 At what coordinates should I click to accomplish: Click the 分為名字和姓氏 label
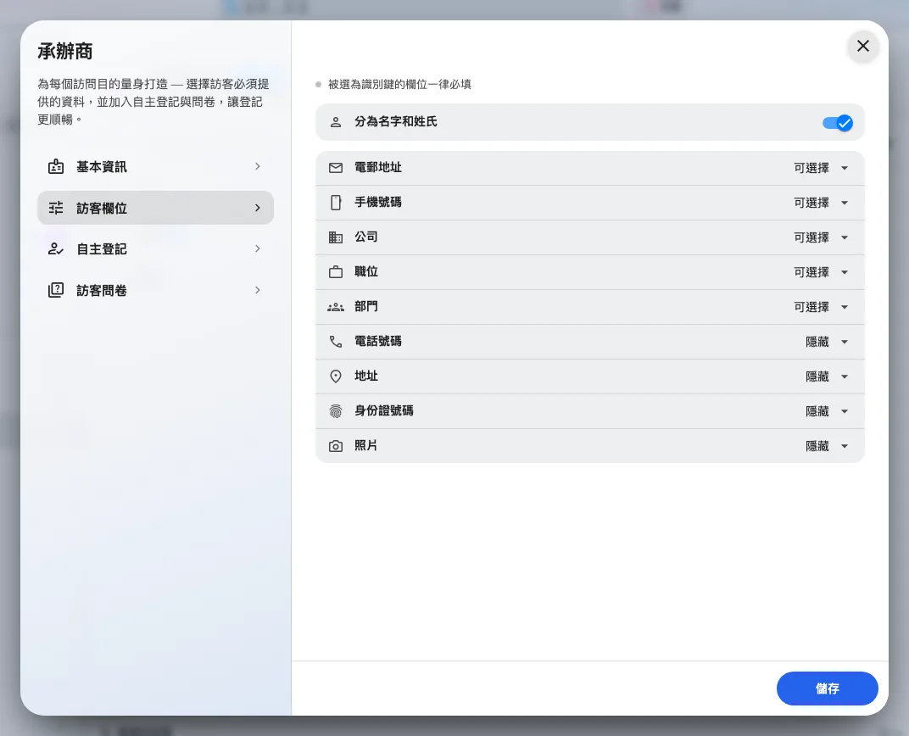396,122
